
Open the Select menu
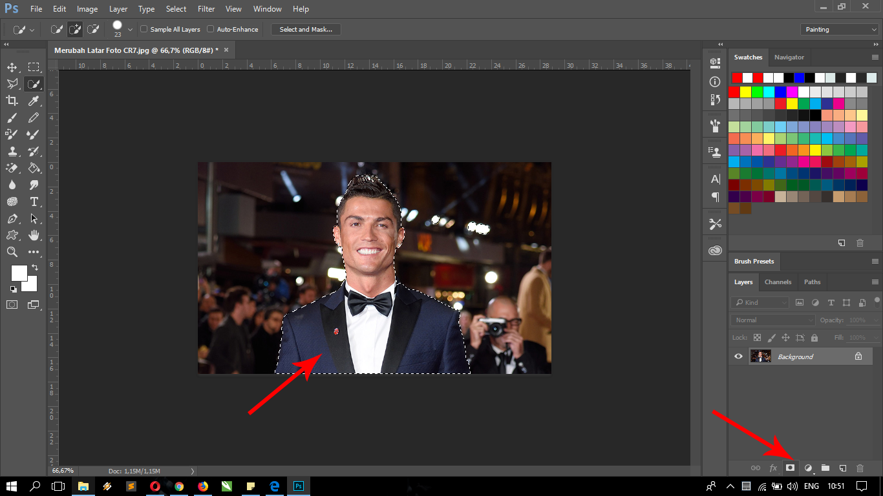tap(176, 9)
